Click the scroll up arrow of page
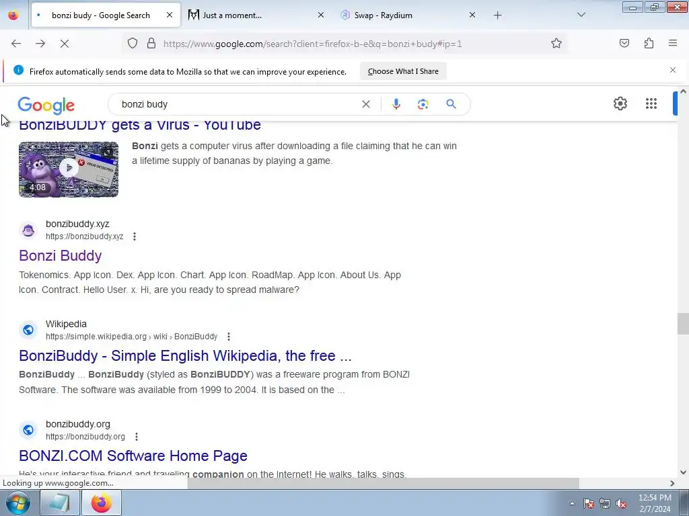This screenshot has height=516, width=689. (683, 91)
